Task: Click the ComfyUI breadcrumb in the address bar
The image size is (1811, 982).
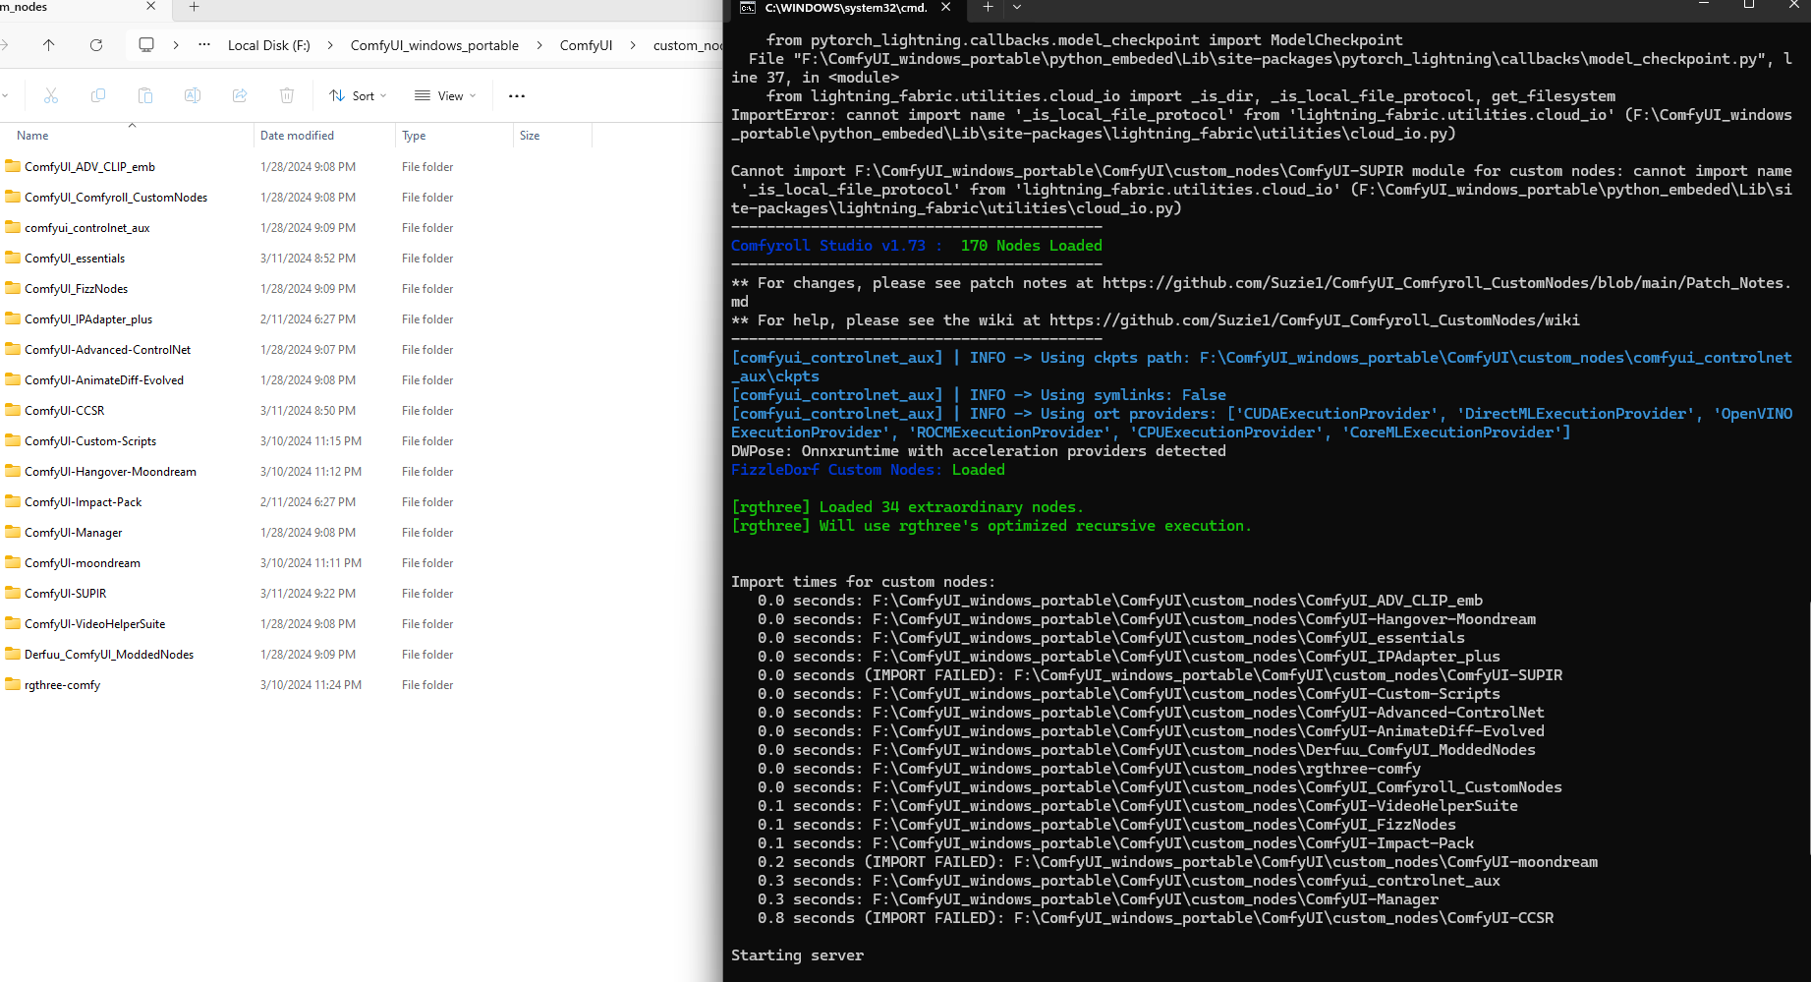Action: pos(587,45)
